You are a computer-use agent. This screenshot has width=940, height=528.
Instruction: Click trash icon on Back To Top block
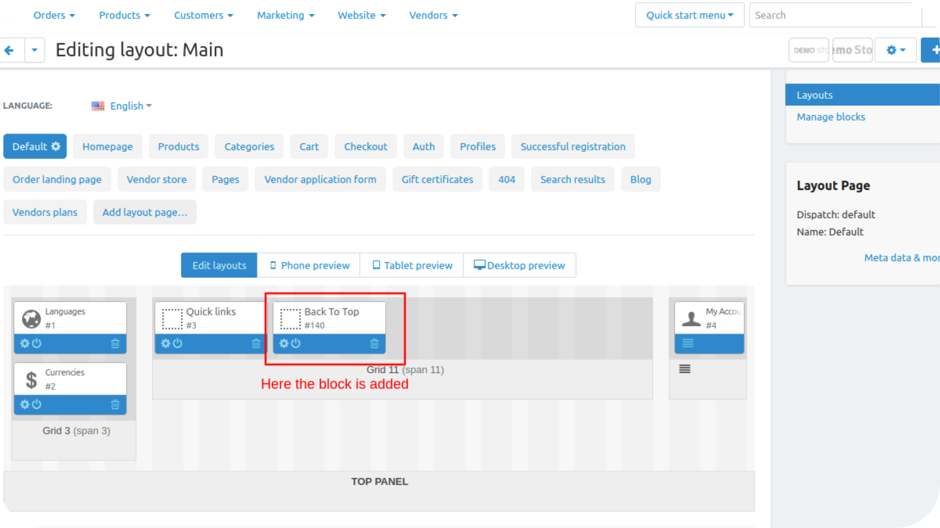click(374, 344)
